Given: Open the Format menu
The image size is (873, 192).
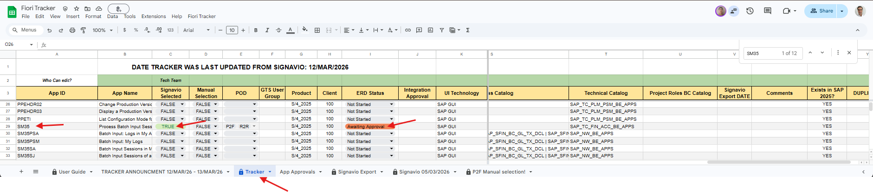Looking at the screenshot, I should (x=93, y=17).
